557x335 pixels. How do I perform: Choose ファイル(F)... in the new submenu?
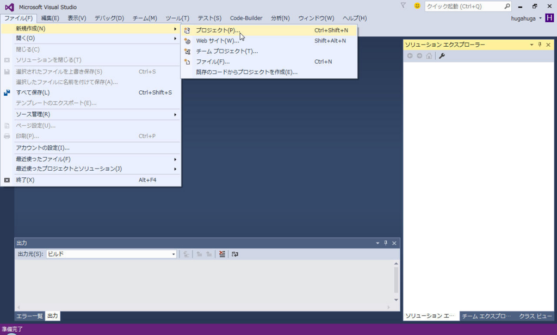(x=269, y=62)
